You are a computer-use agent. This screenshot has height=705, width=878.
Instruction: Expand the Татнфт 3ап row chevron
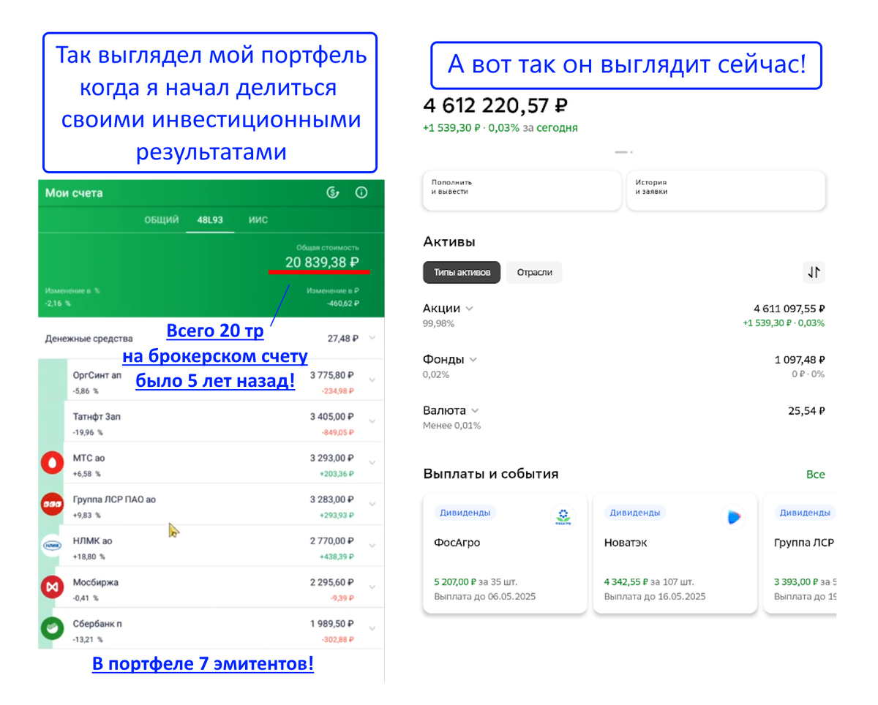click(x=372, y=422)
